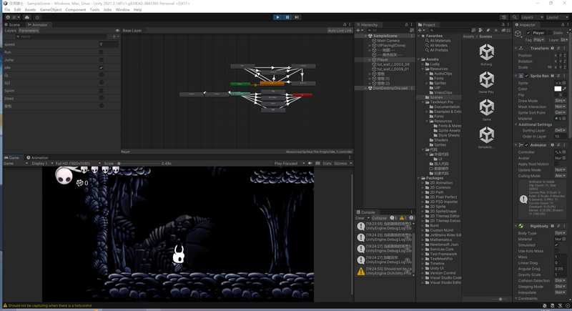The height and width of the screenshot is (311, 572).
Task: Click the speed parameter value field
Action: pyautogui.click(x=109, y=44)
